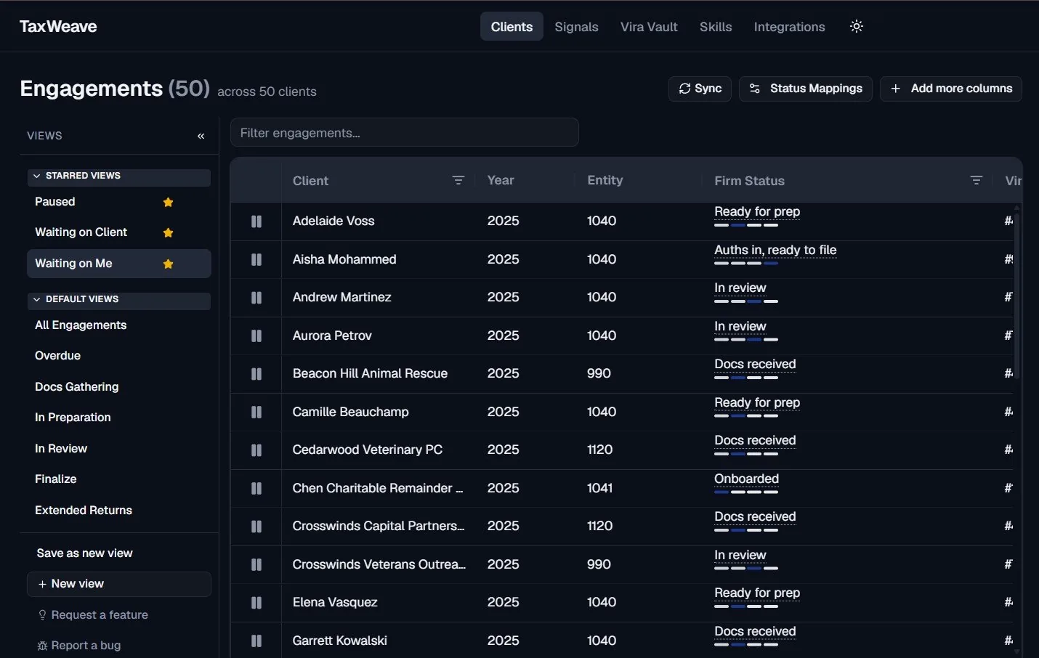Open Report a bug link

pos(78,645)
